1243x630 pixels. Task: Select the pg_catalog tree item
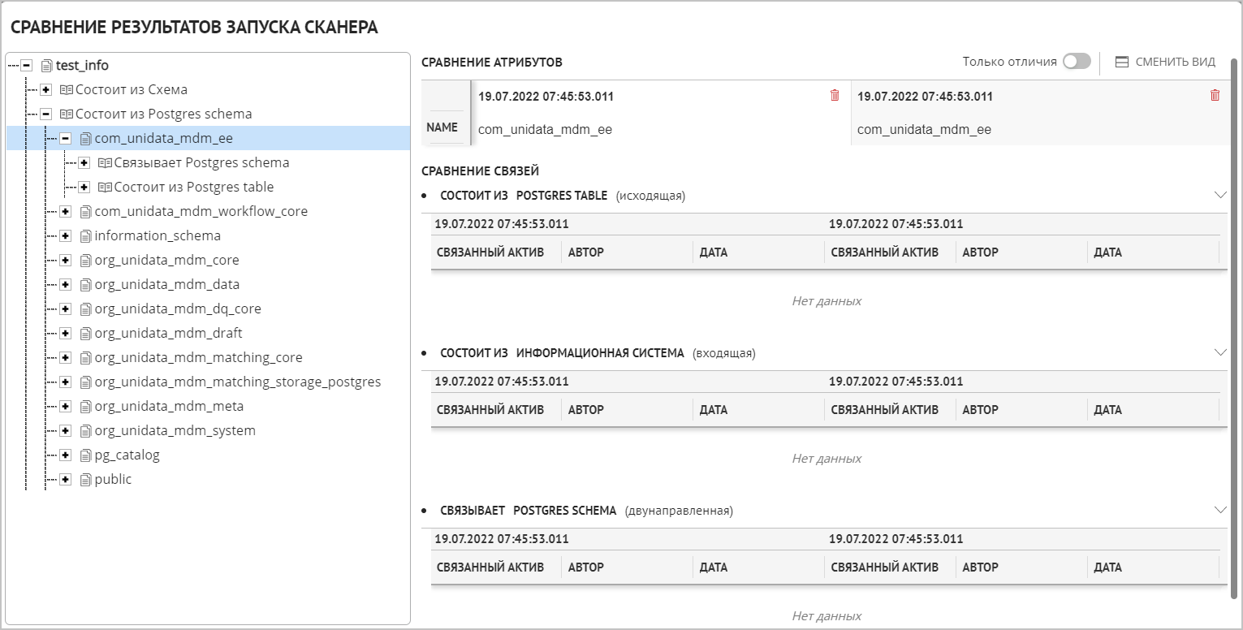[127, 455]
